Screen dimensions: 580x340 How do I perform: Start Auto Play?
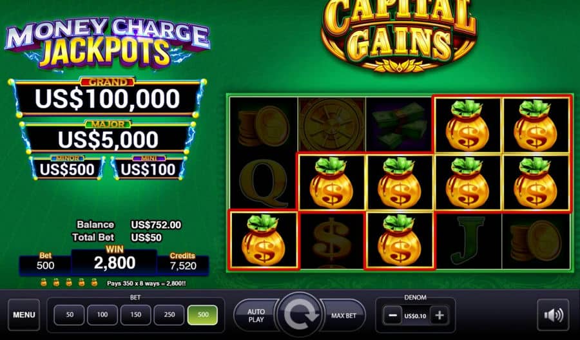click(x=256, y=316)
